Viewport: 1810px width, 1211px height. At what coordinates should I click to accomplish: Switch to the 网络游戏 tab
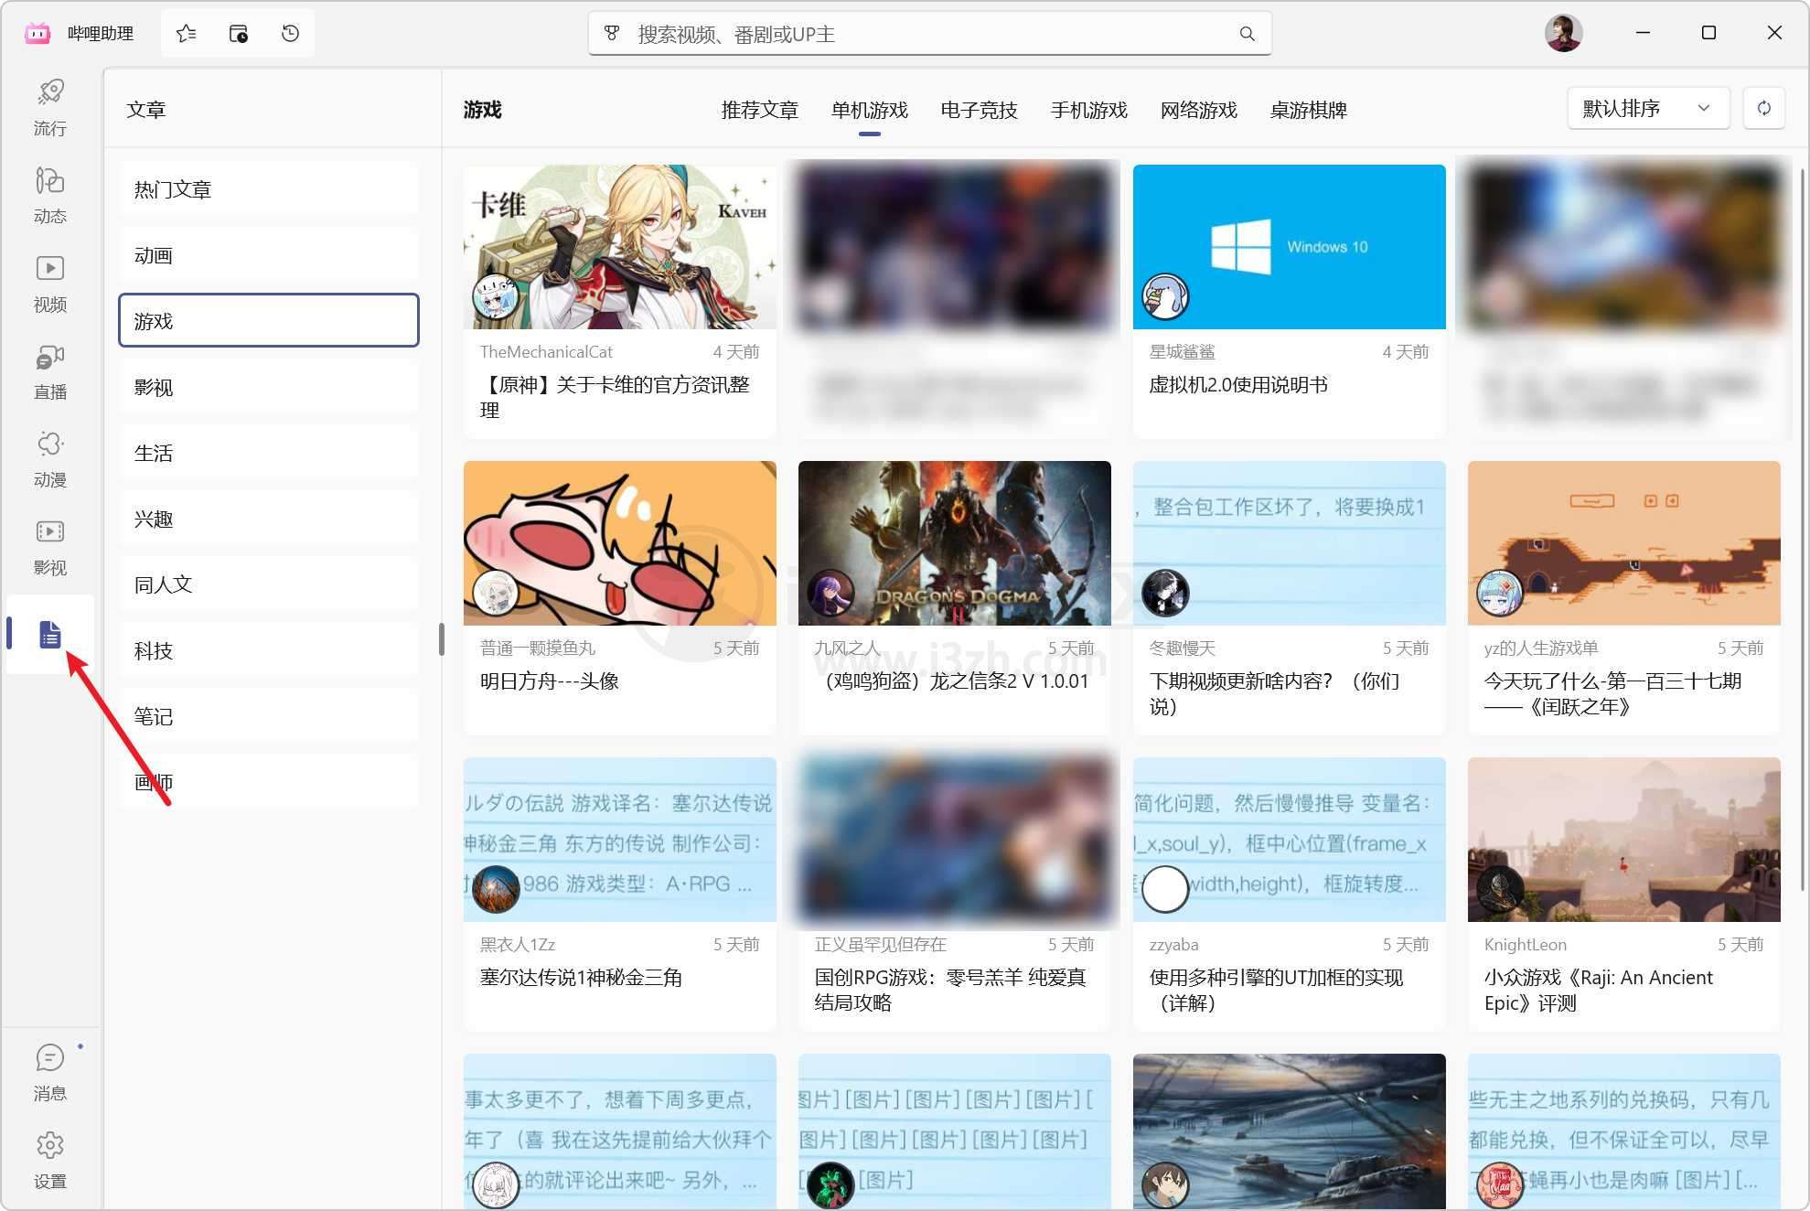[x=1198, y=110]
